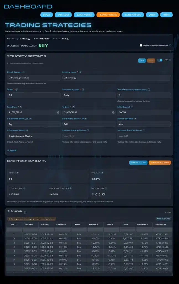Image resolution: width=179 pixels, height=284 pixels.
Task: Check the email me suggested trading action box
Action: pyautogui.click(x=141, y=45)
